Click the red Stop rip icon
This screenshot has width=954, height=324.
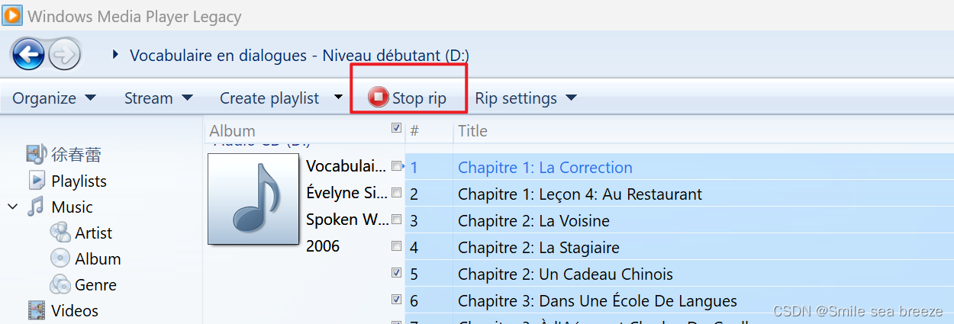click(x=378, y=98)
